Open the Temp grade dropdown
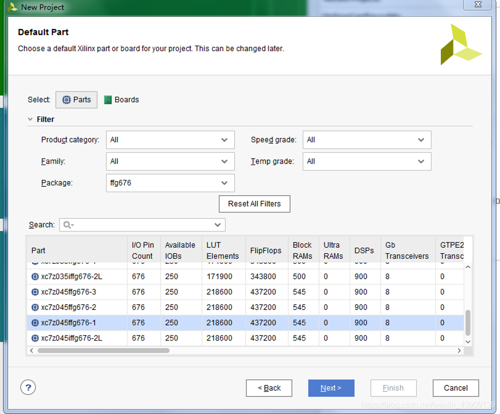 click(367, 161)
